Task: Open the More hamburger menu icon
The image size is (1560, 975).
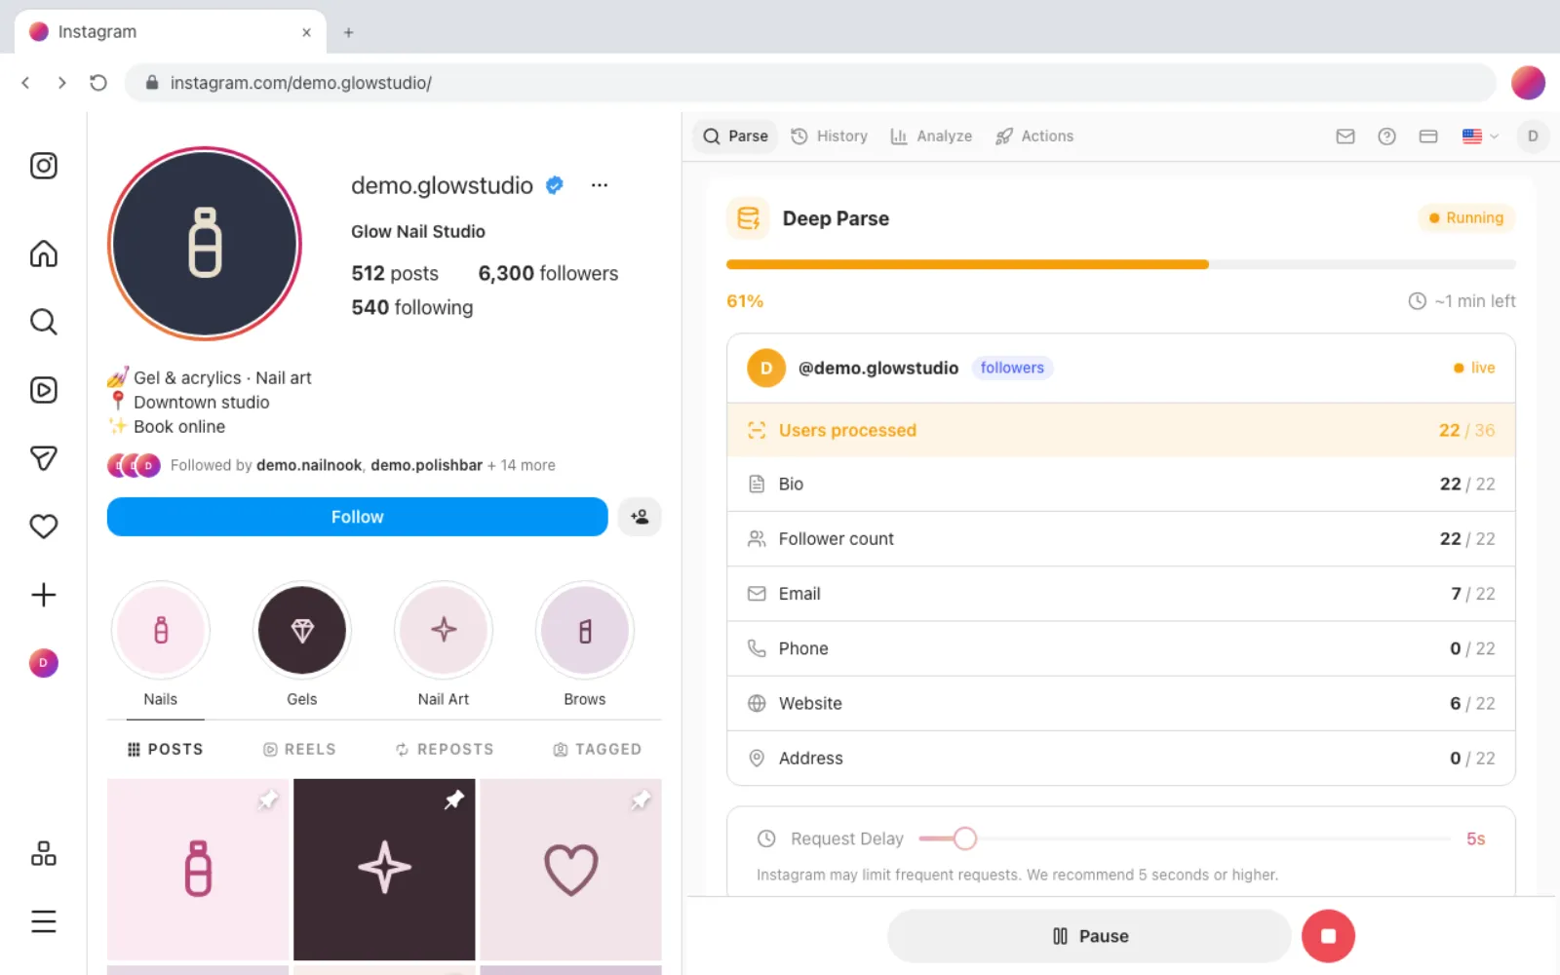Action: tap(44, 921)
